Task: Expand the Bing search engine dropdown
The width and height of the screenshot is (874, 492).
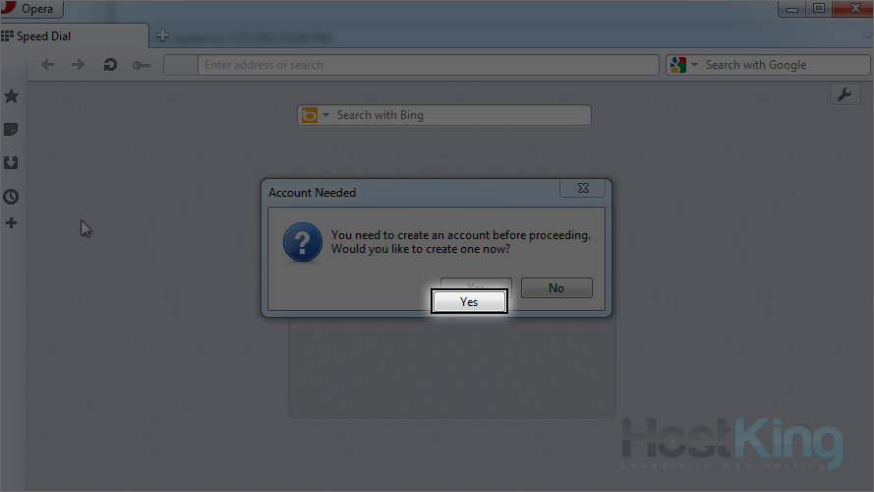Action: pos(325,115)
